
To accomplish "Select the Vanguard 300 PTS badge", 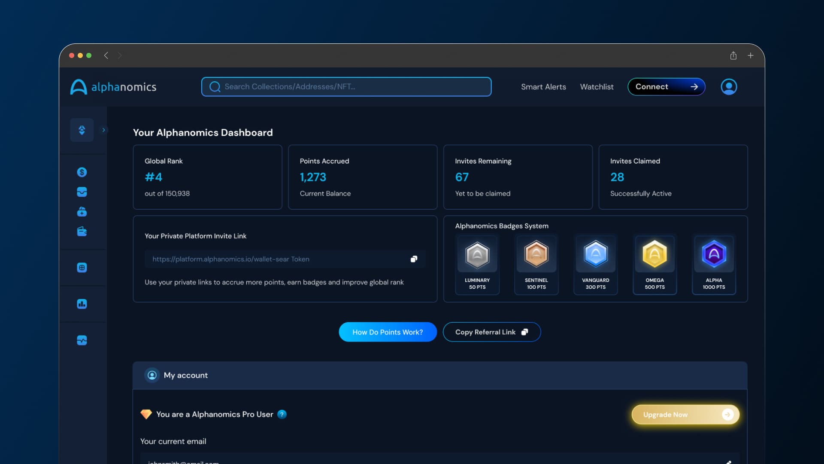I will coord(596,265).
